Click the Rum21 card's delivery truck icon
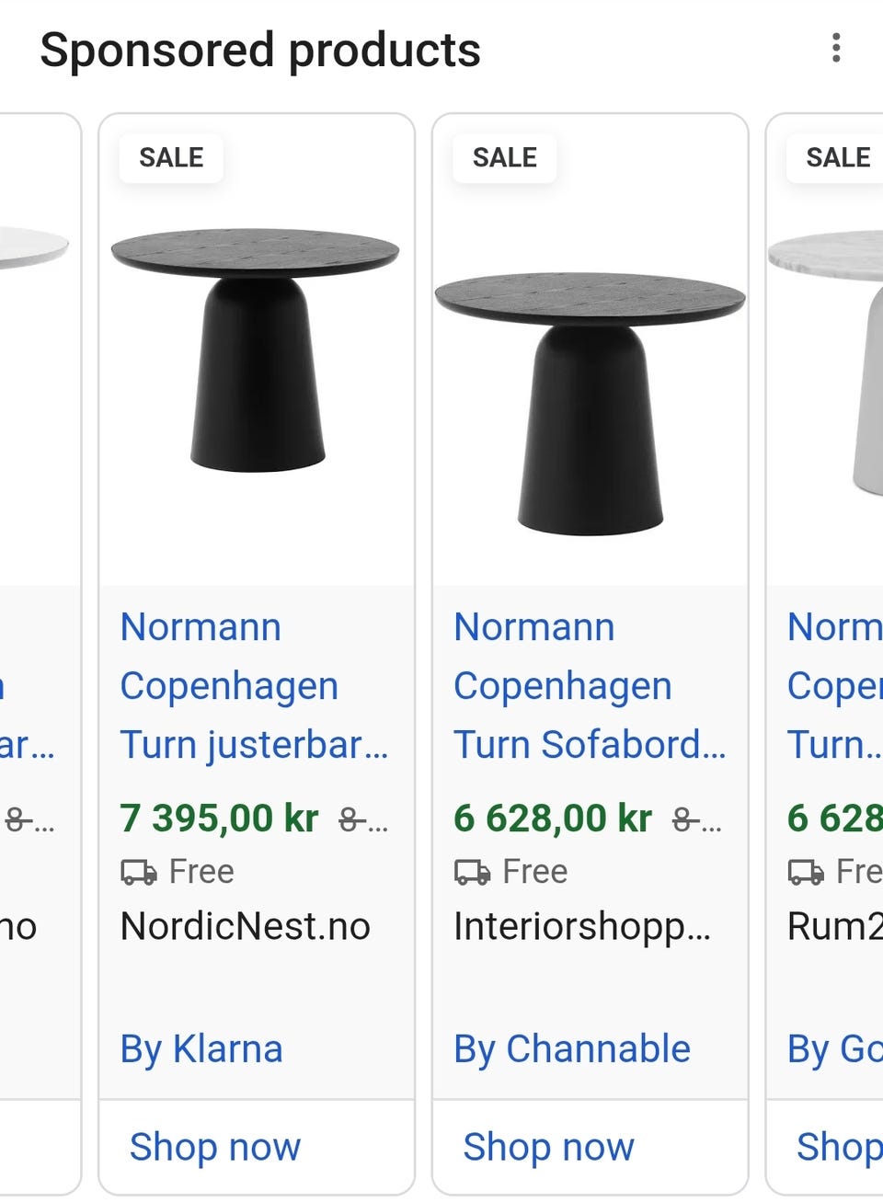 click(806, 872)
